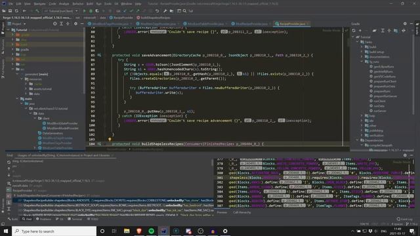The height and width of the screenshot is (236, 420).
Task: Run the Tutorial runClient configuration
Action: pos(85,11)
